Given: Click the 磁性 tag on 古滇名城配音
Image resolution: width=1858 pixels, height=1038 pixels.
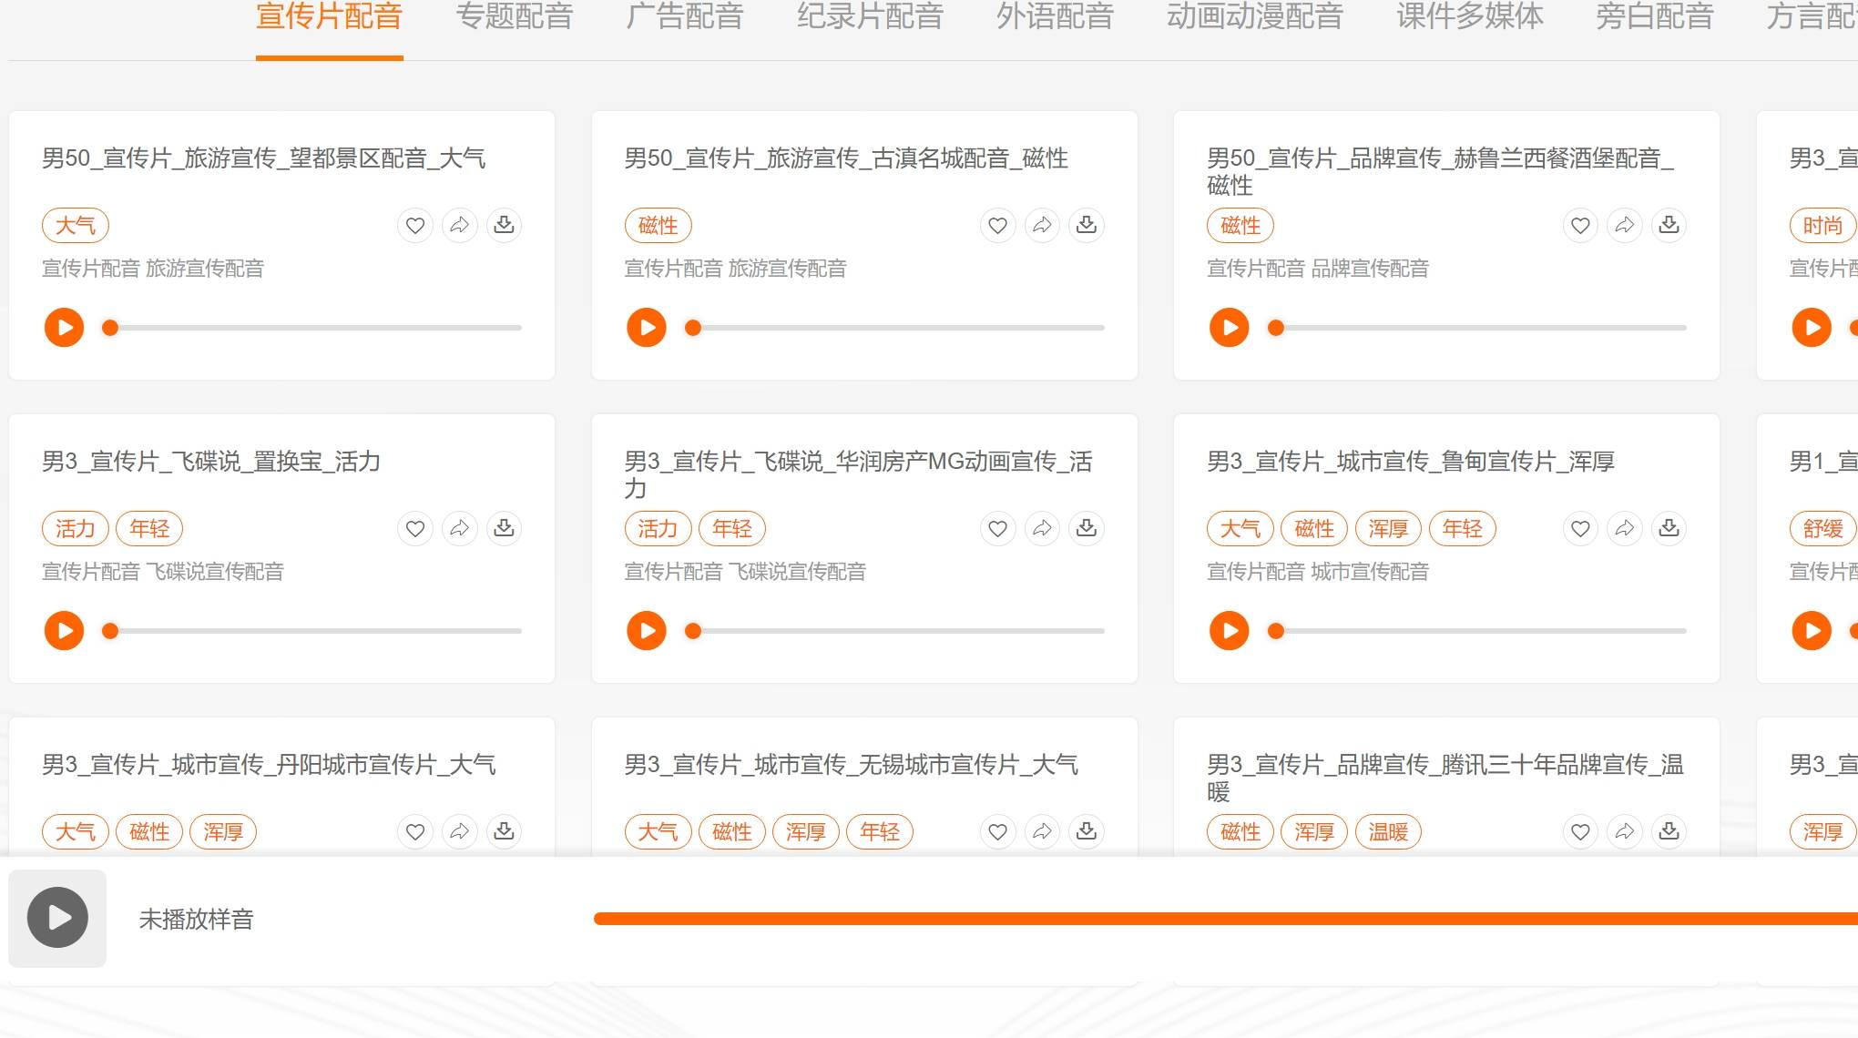Looking at the screenshot, I should 658,225.
